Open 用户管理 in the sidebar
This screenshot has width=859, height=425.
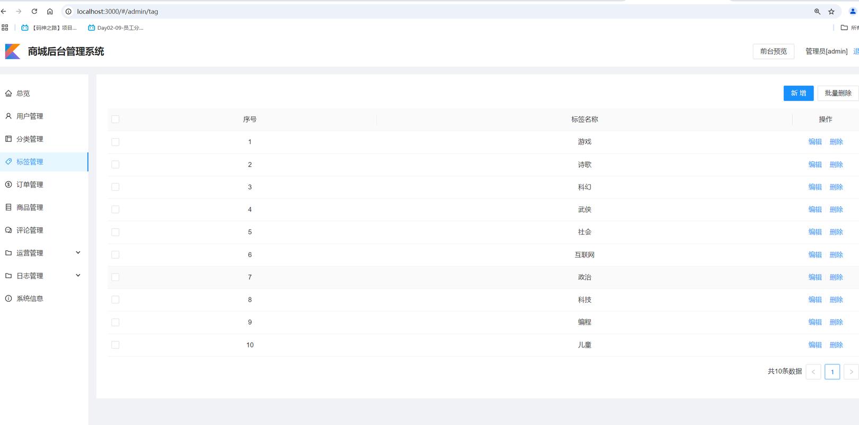pyautogui.click(x=44, y=116)
